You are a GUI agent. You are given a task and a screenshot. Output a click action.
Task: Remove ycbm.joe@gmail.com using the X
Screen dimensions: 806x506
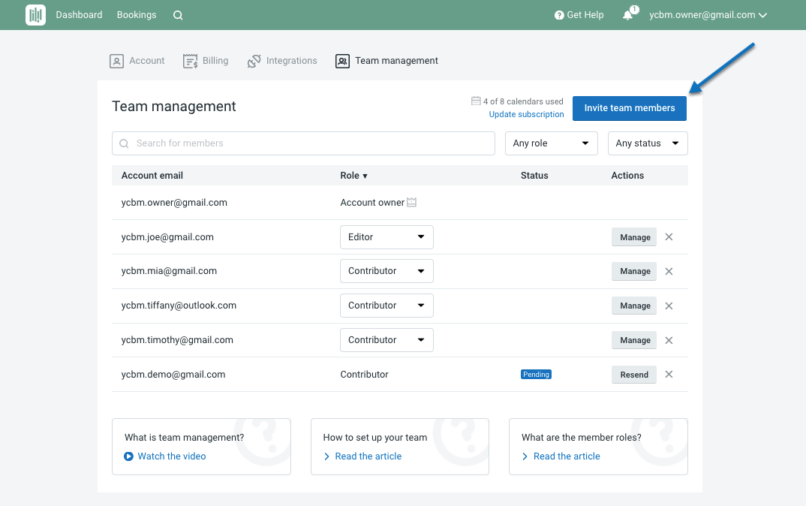[669, 236]
